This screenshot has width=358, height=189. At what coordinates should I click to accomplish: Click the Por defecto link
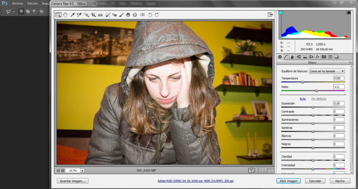[x=319, y=99]
